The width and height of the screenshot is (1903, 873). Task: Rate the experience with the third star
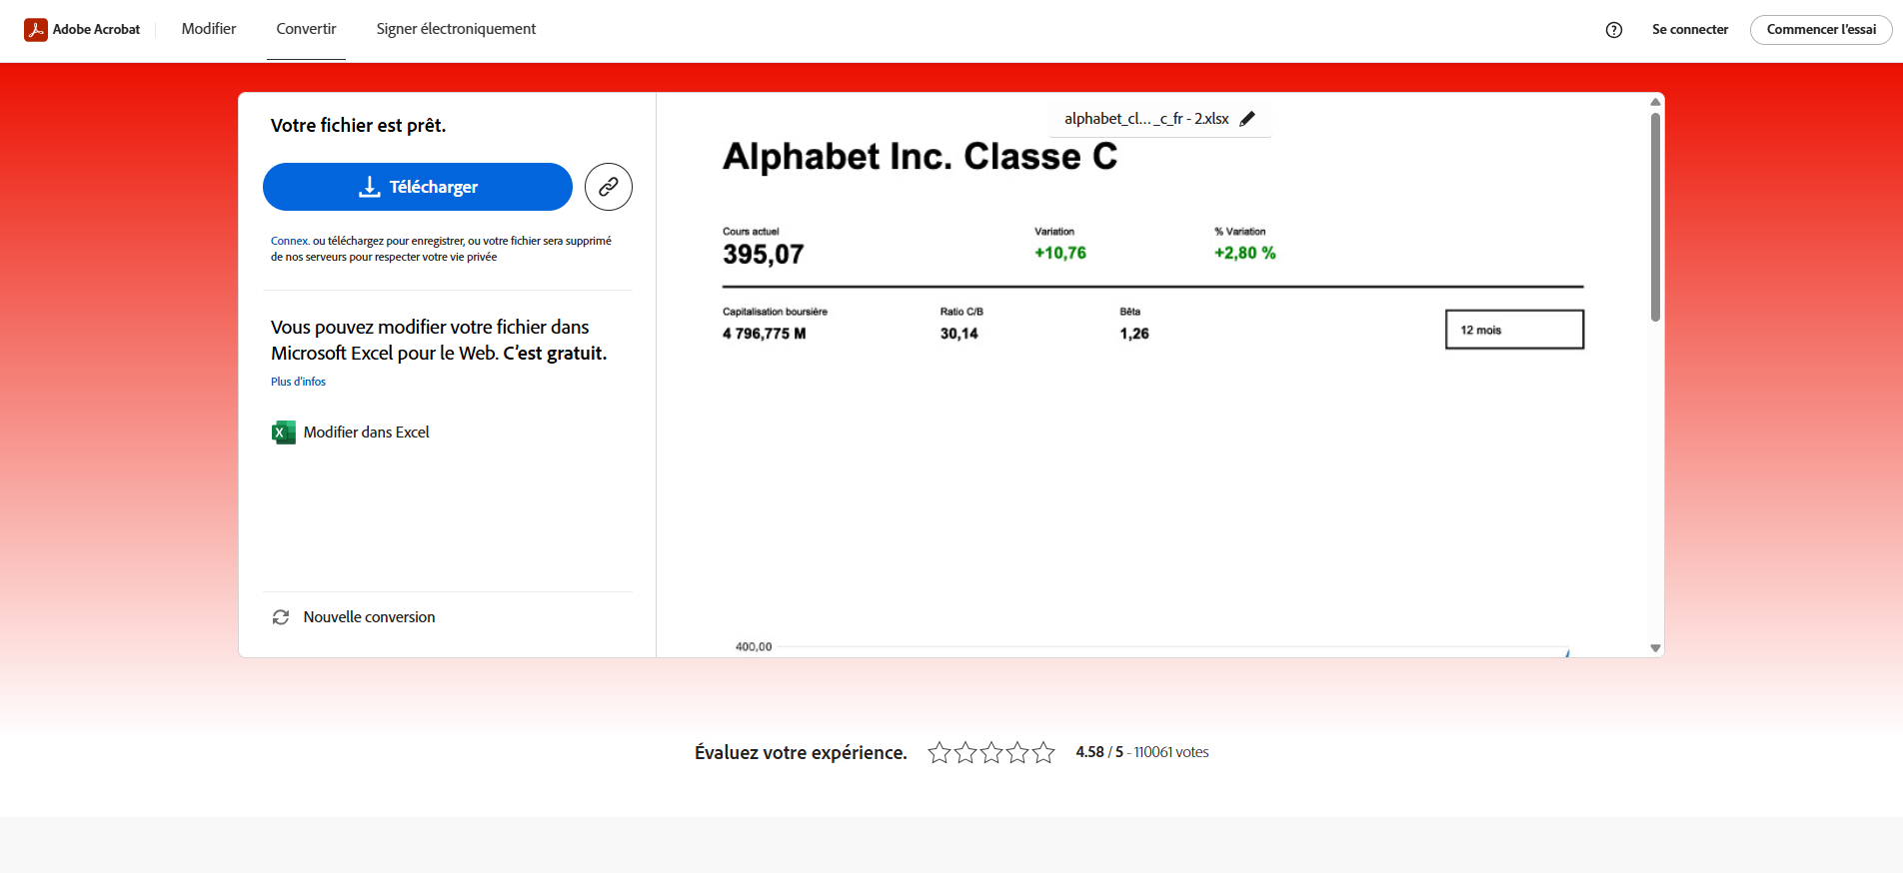[x=991, y=752]
